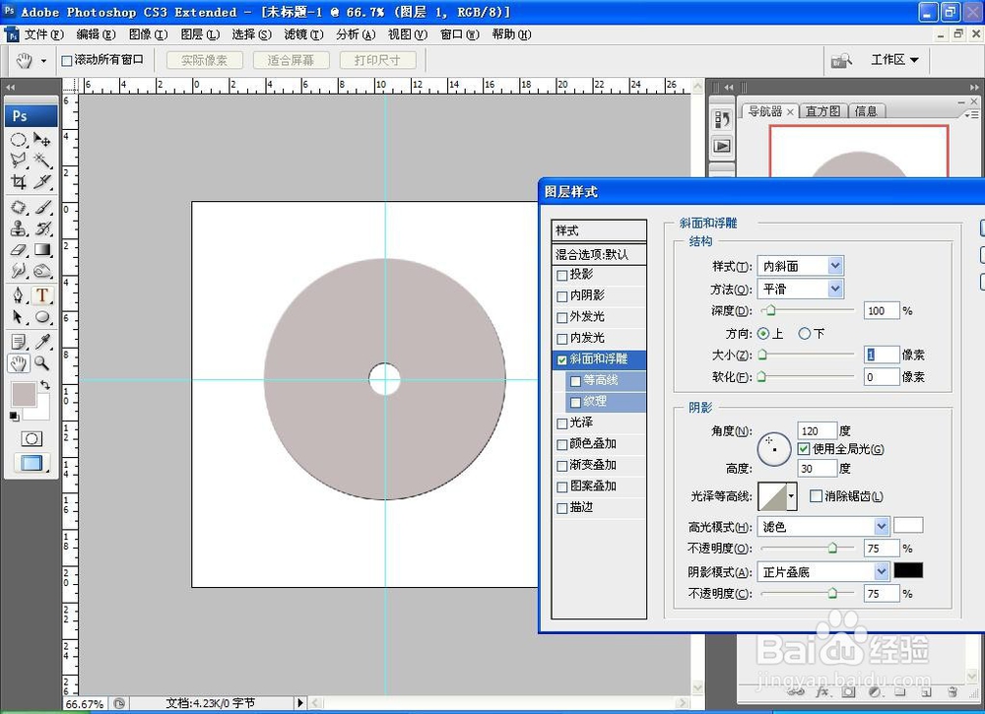Toggle 使用全局光 checkbox
Image resolution: width=985 pixels, height=714 pixels.
point(804,448)
